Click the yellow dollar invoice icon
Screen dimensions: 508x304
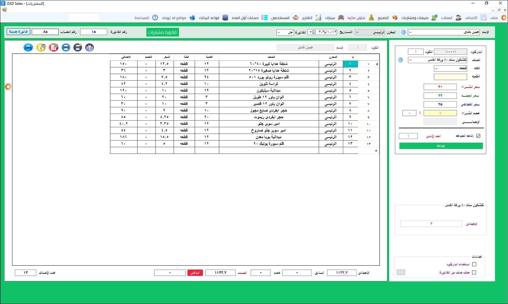[x=41, y=48]
